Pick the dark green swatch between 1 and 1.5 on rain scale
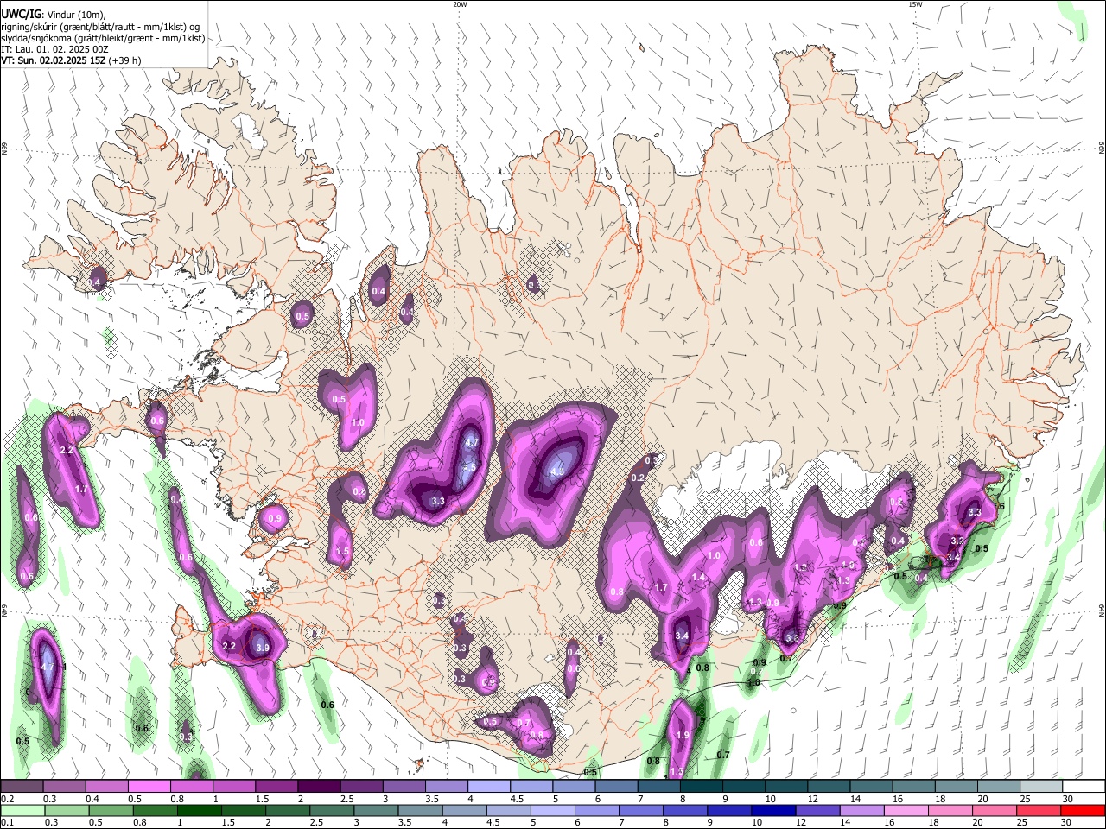The image size is (1106, 829). (x=199, y=810)
